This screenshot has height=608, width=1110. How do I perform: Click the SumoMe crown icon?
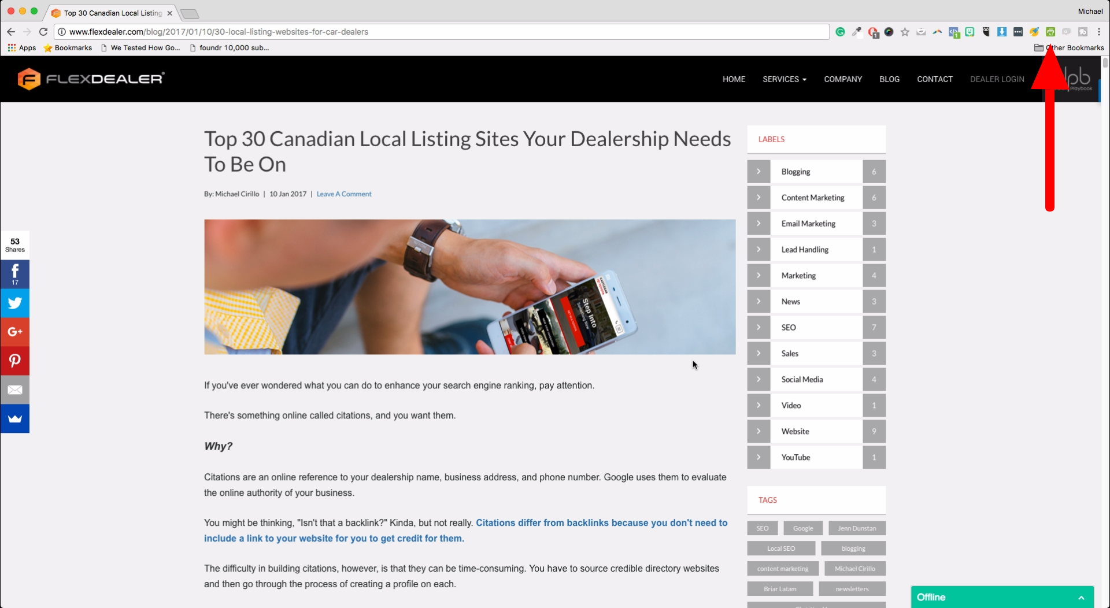15,418
